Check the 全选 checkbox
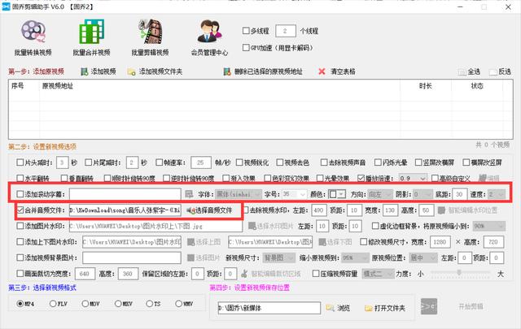521x329 pixels. 462,71
